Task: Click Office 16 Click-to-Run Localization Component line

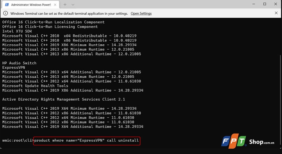Action: (54, 22)
